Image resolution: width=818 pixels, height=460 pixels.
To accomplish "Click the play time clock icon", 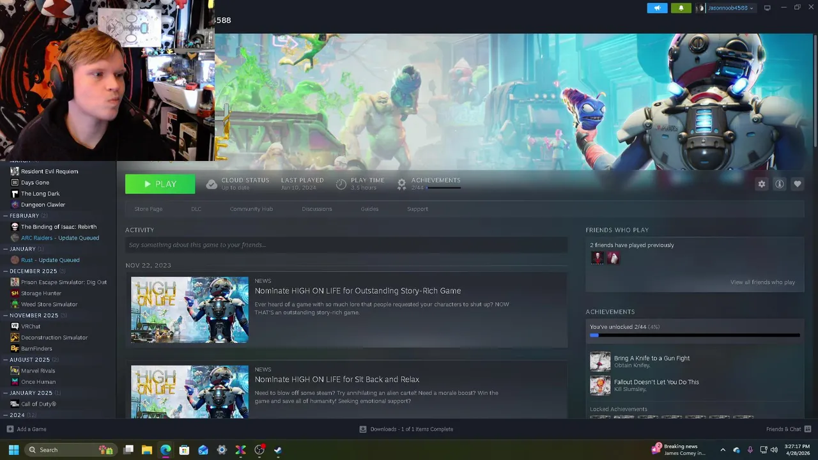I will coord(341,184).
